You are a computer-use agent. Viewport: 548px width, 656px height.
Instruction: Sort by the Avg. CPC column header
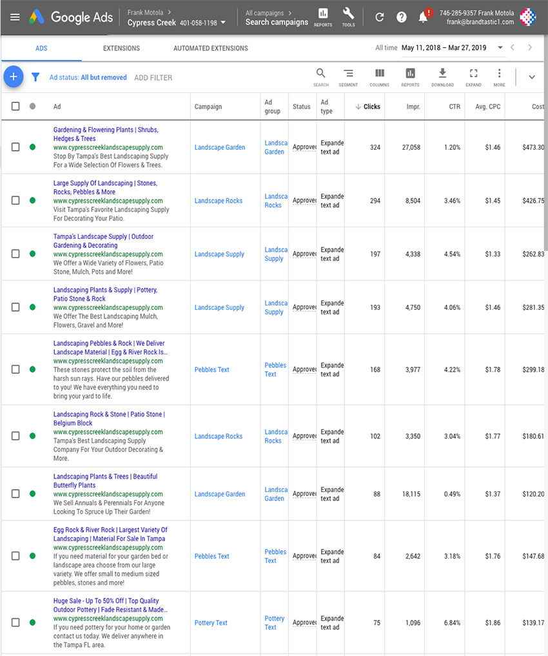[x=488, y=107]
